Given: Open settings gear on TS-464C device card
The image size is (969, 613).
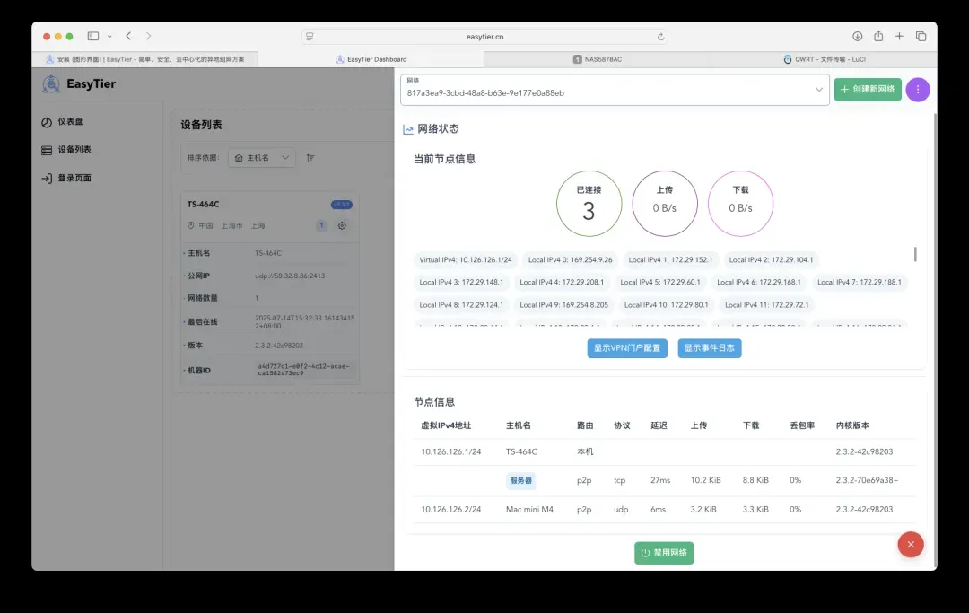Looking at the screenshot, I should (x=342, y=226).
